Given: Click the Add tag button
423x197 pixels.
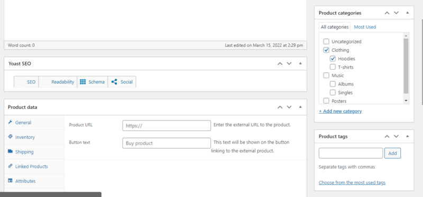Looking at the screenshot, I should point(392,153).
